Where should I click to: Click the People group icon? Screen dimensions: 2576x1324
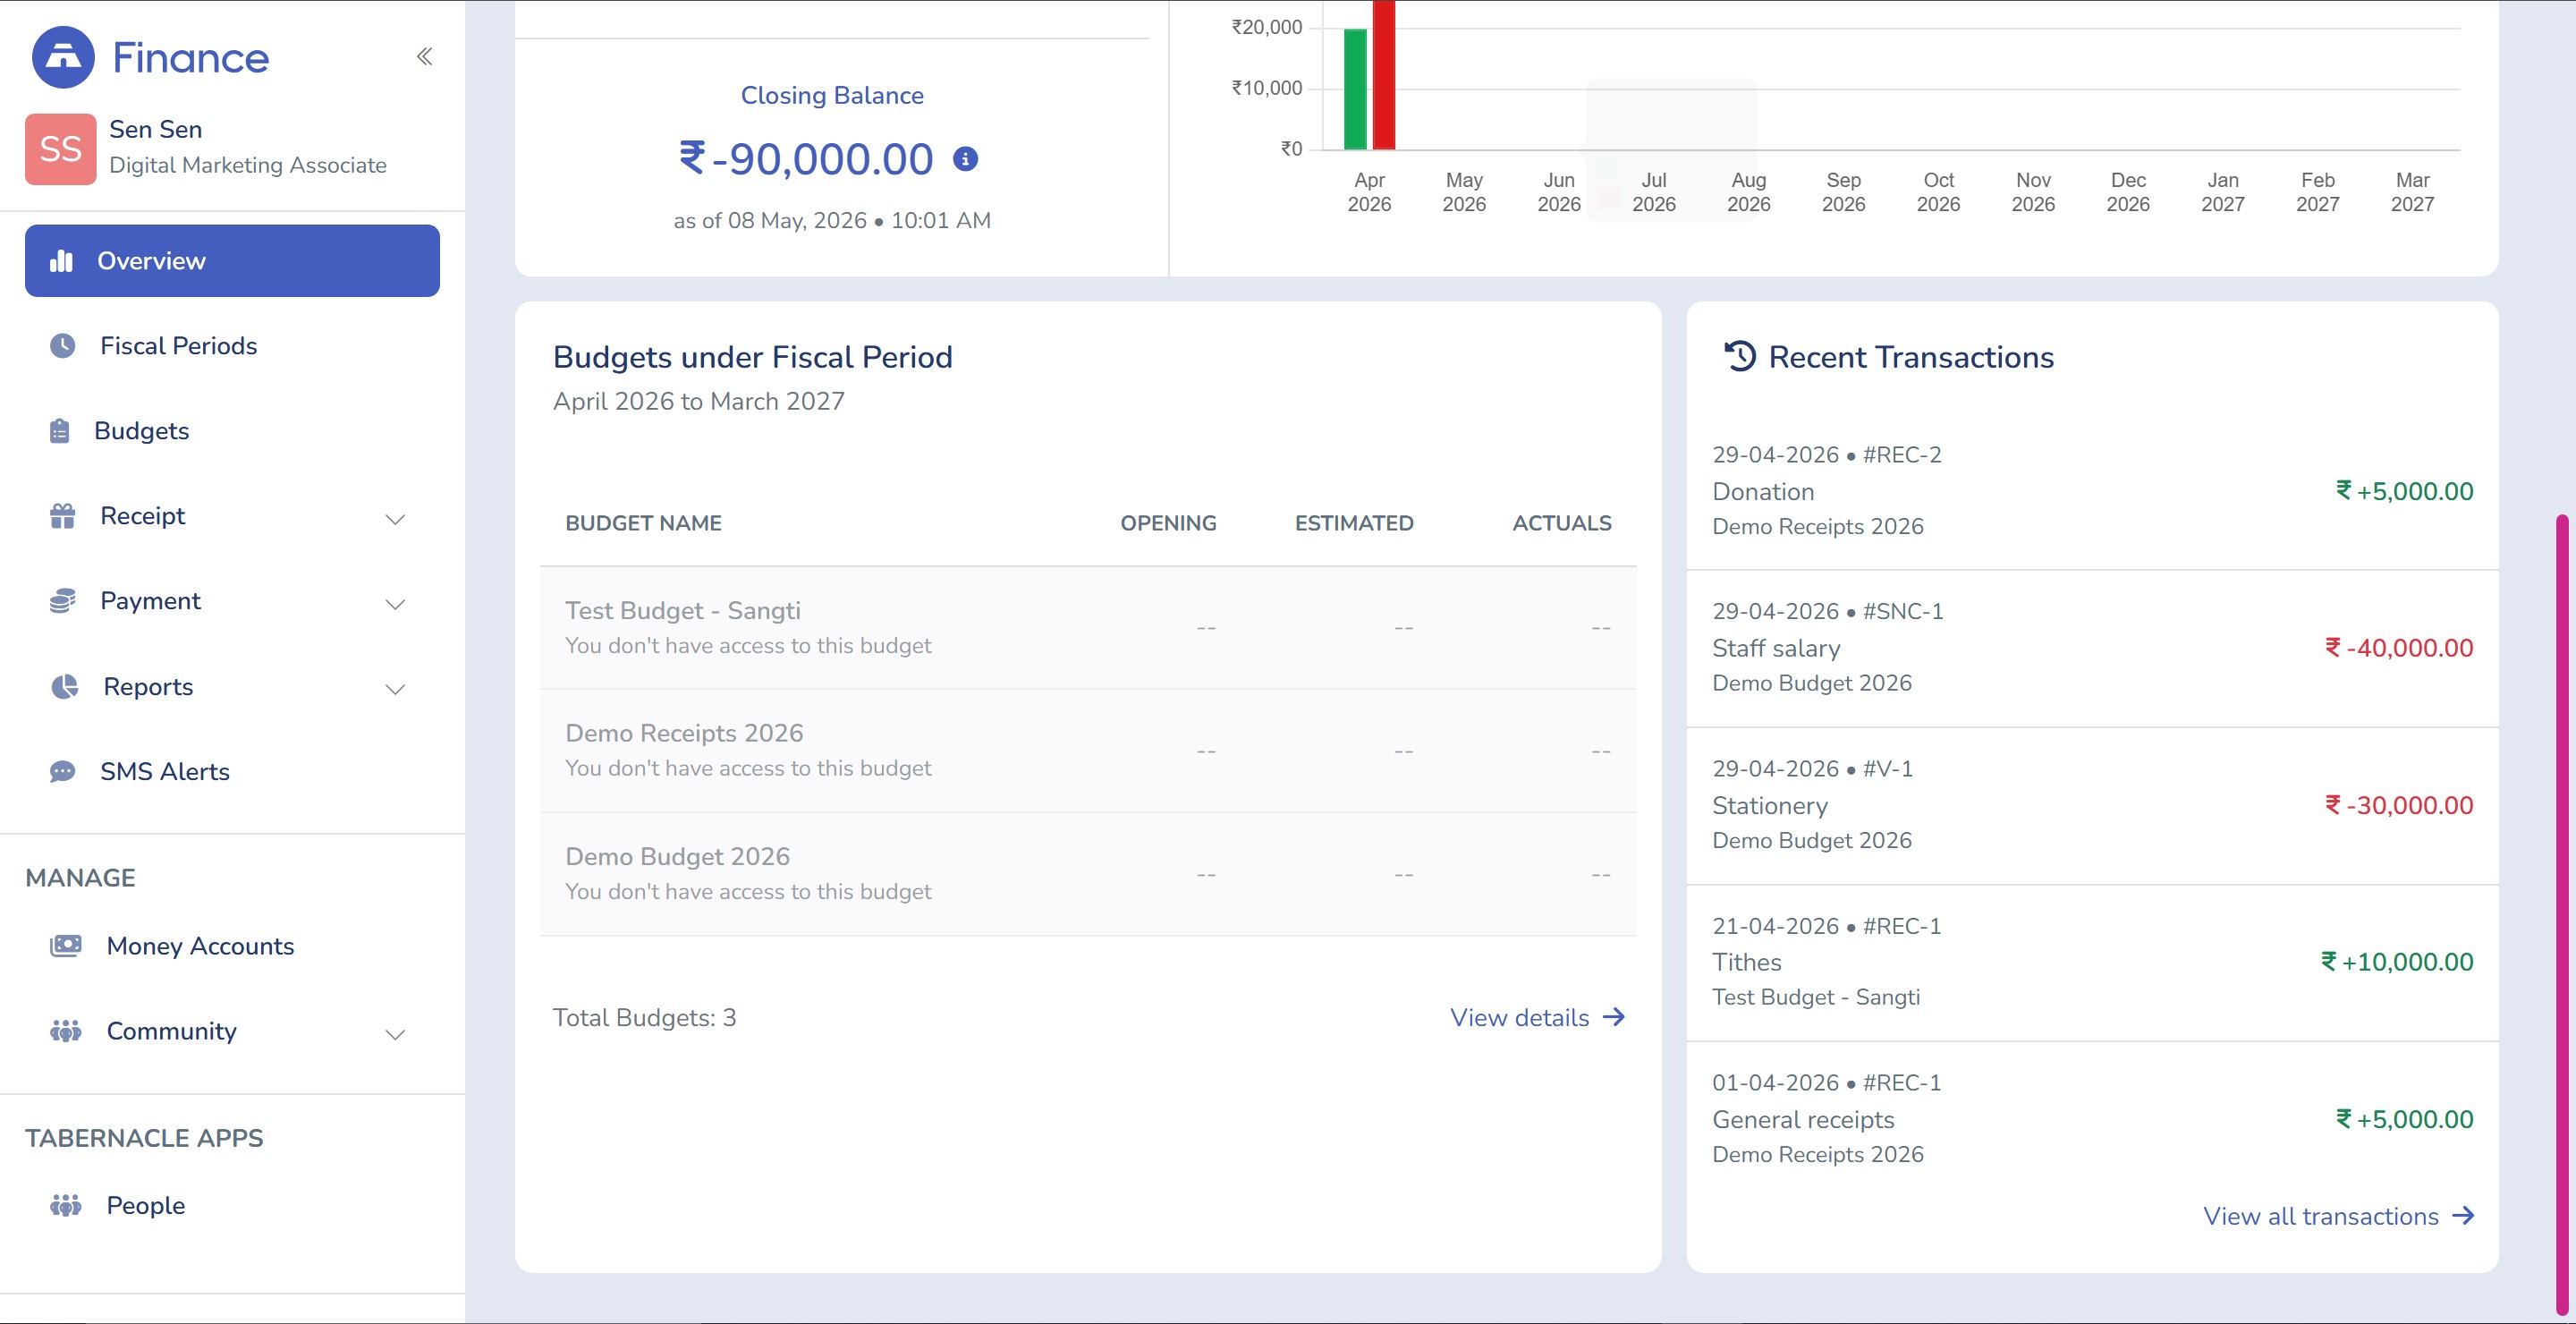(x=66, y=1205)
